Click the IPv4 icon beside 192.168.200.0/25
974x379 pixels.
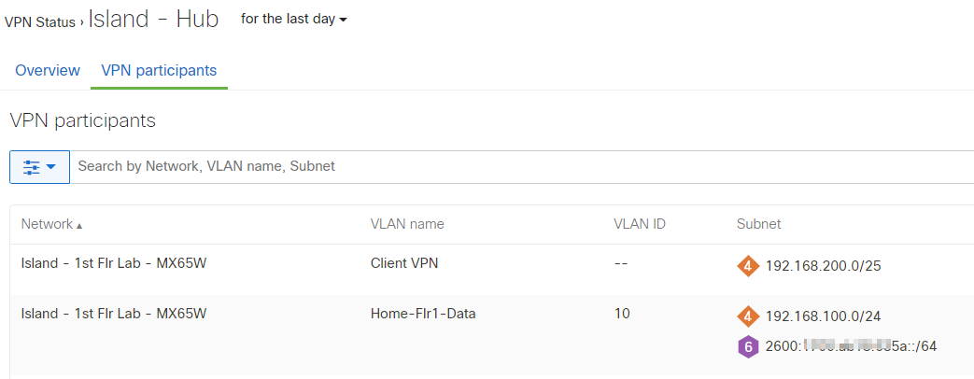(x=747, y=266)
